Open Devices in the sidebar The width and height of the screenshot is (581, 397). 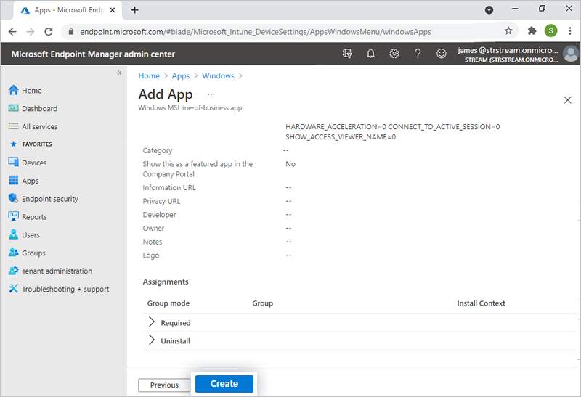pyautogui.click(x=34, y=163)
